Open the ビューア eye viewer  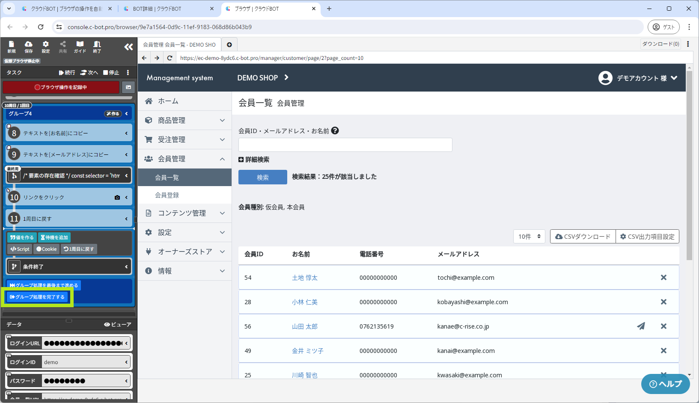(x=118, y=324)
